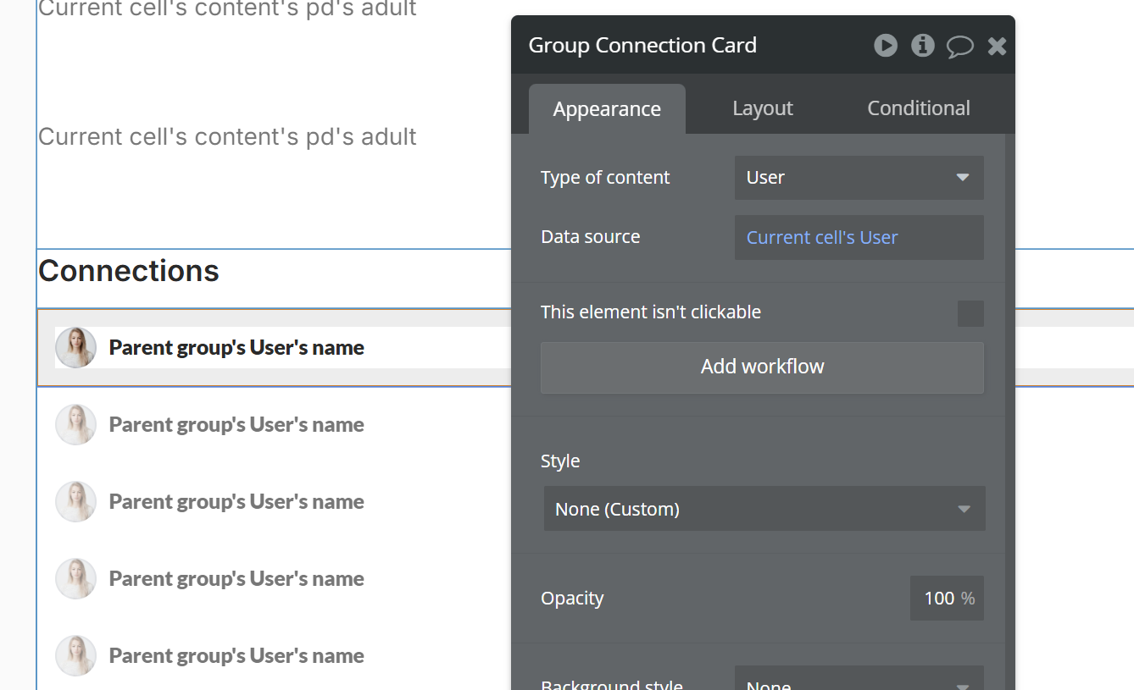
Task: Click the third connection row avatar
Action: tap(76, 502)
